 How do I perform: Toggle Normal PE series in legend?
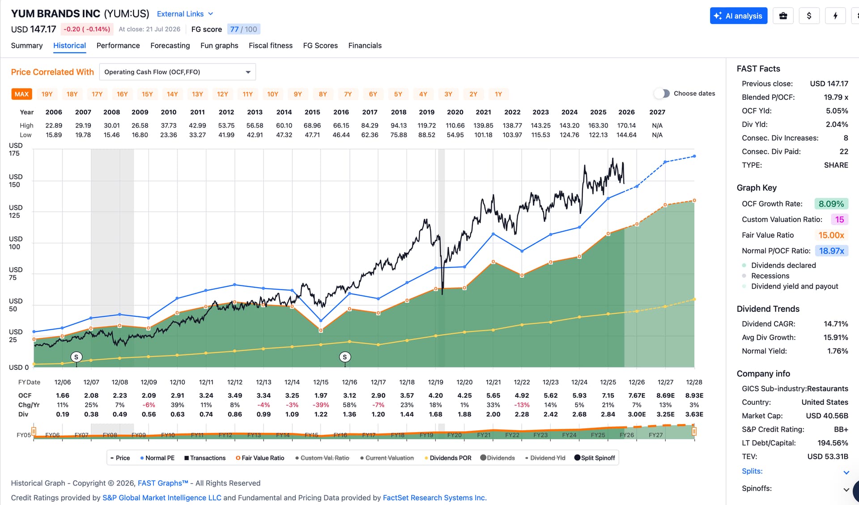pos(157,458)
